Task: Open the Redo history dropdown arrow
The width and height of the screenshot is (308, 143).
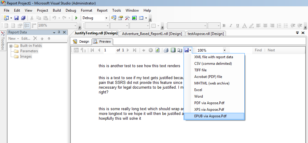Action: click(x=69, y=18)
